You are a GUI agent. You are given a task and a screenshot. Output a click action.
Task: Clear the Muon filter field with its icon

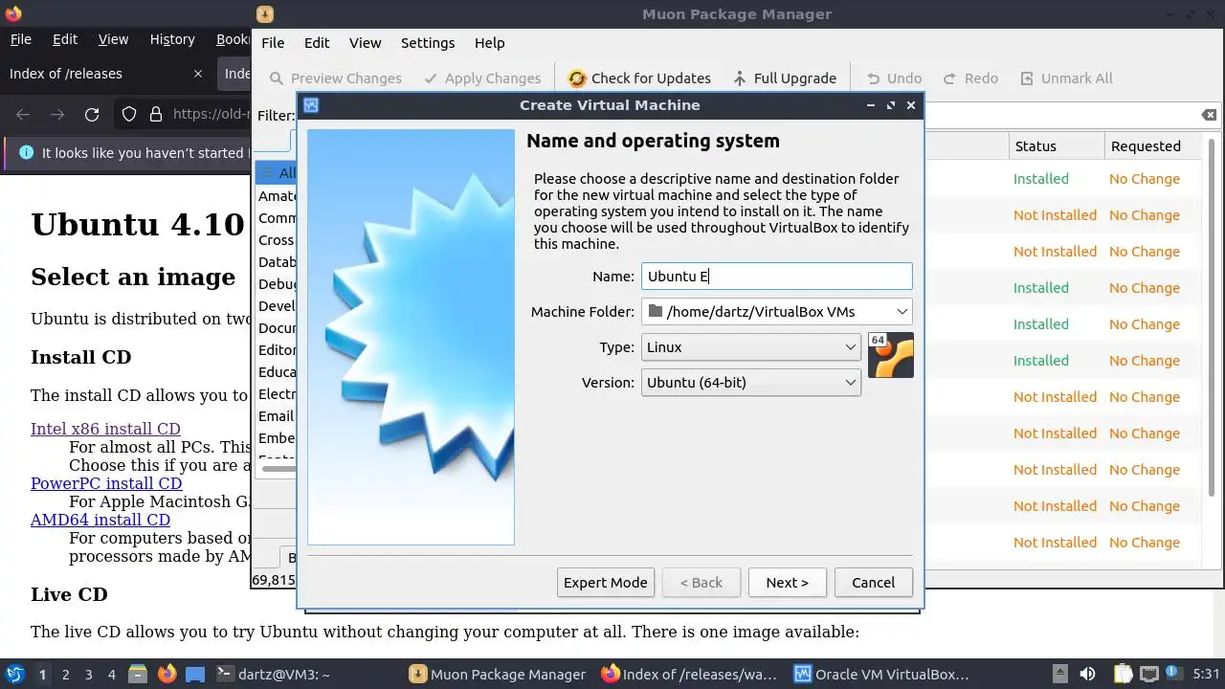(x=1209, y=115)
